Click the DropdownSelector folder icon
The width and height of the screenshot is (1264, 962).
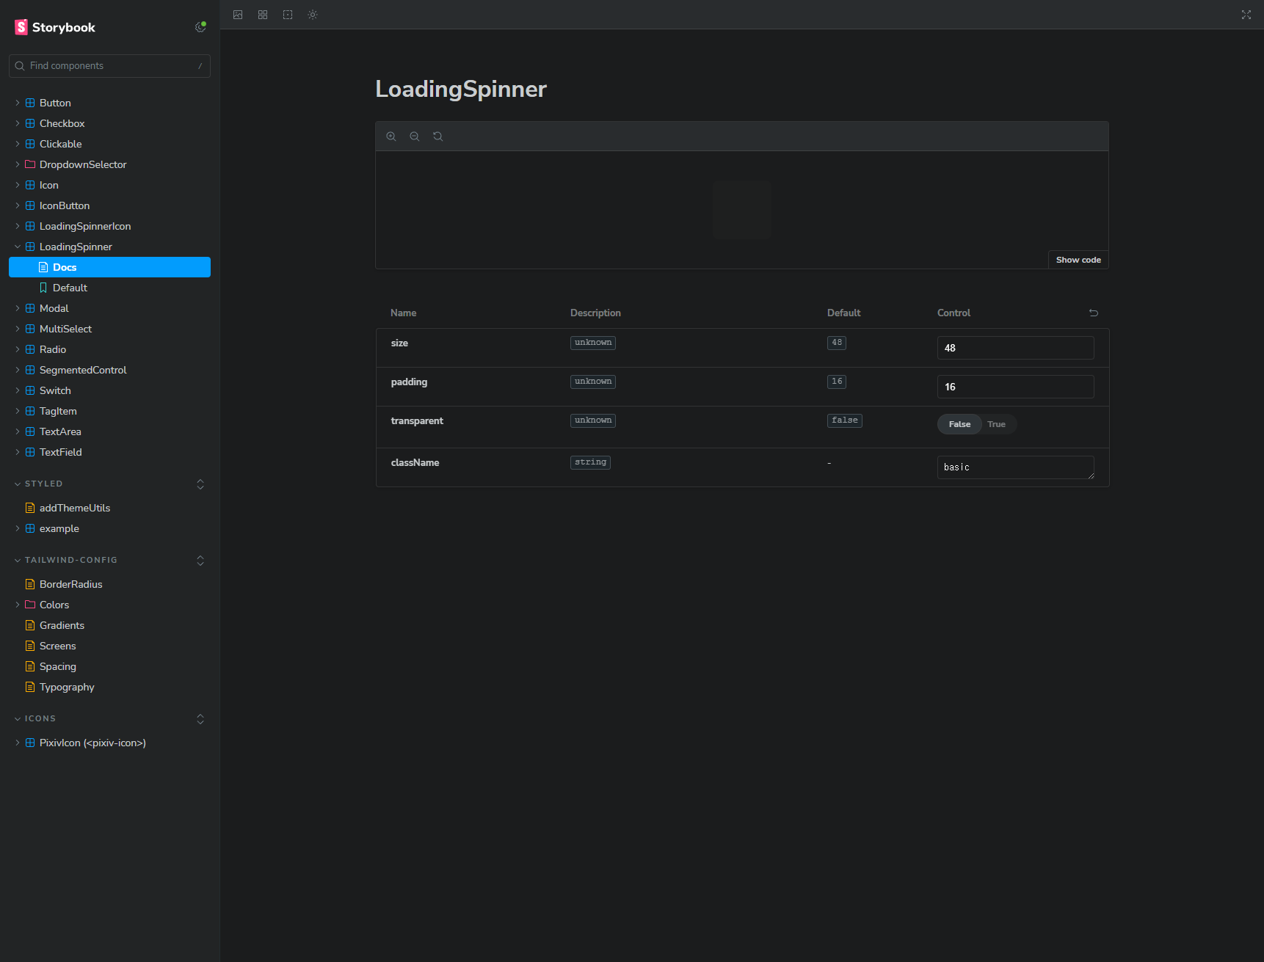30,164
